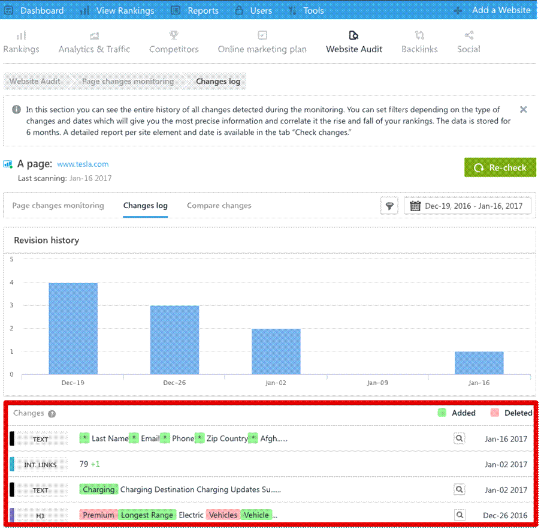Switch to Page changes monitoring tab
The height and width of the screenshot is (529, 541).
tap(58, 206)
